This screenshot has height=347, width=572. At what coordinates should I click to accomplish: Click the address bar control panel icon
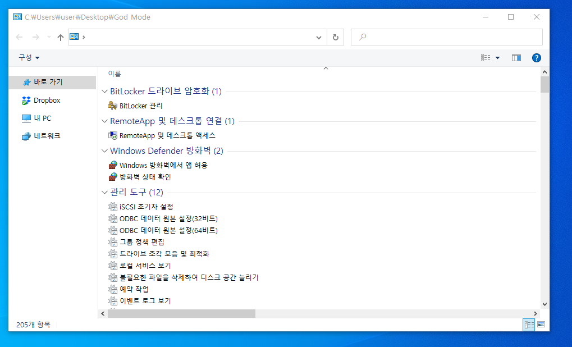(x=75, y=37)
